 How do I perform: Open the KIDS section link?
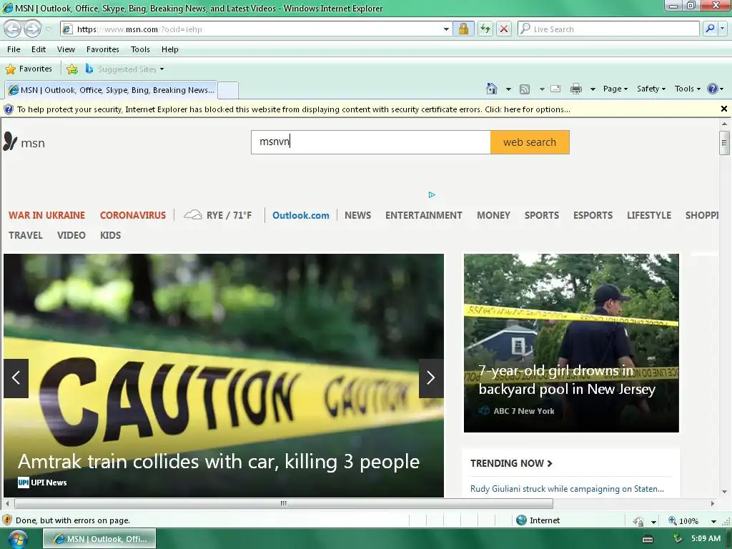click(110, 235)
